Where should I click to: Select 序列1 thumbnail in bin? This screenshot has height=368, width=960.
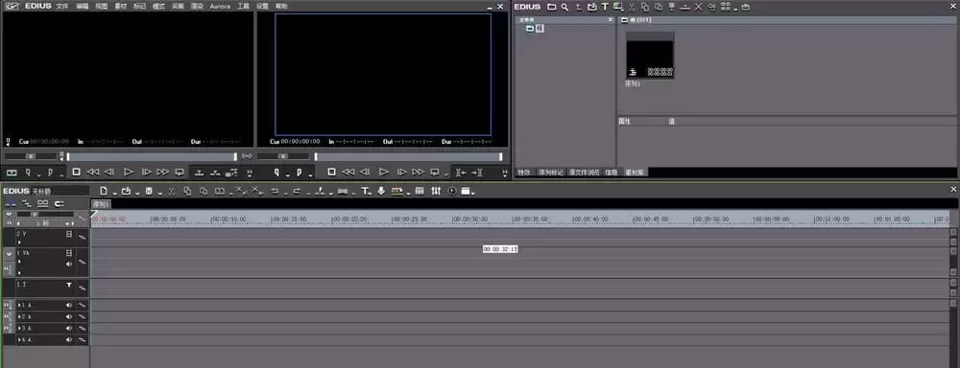[x=650, y=56]
